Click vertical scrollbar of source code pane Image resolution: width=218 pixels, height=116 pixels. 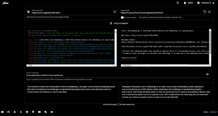116,46
